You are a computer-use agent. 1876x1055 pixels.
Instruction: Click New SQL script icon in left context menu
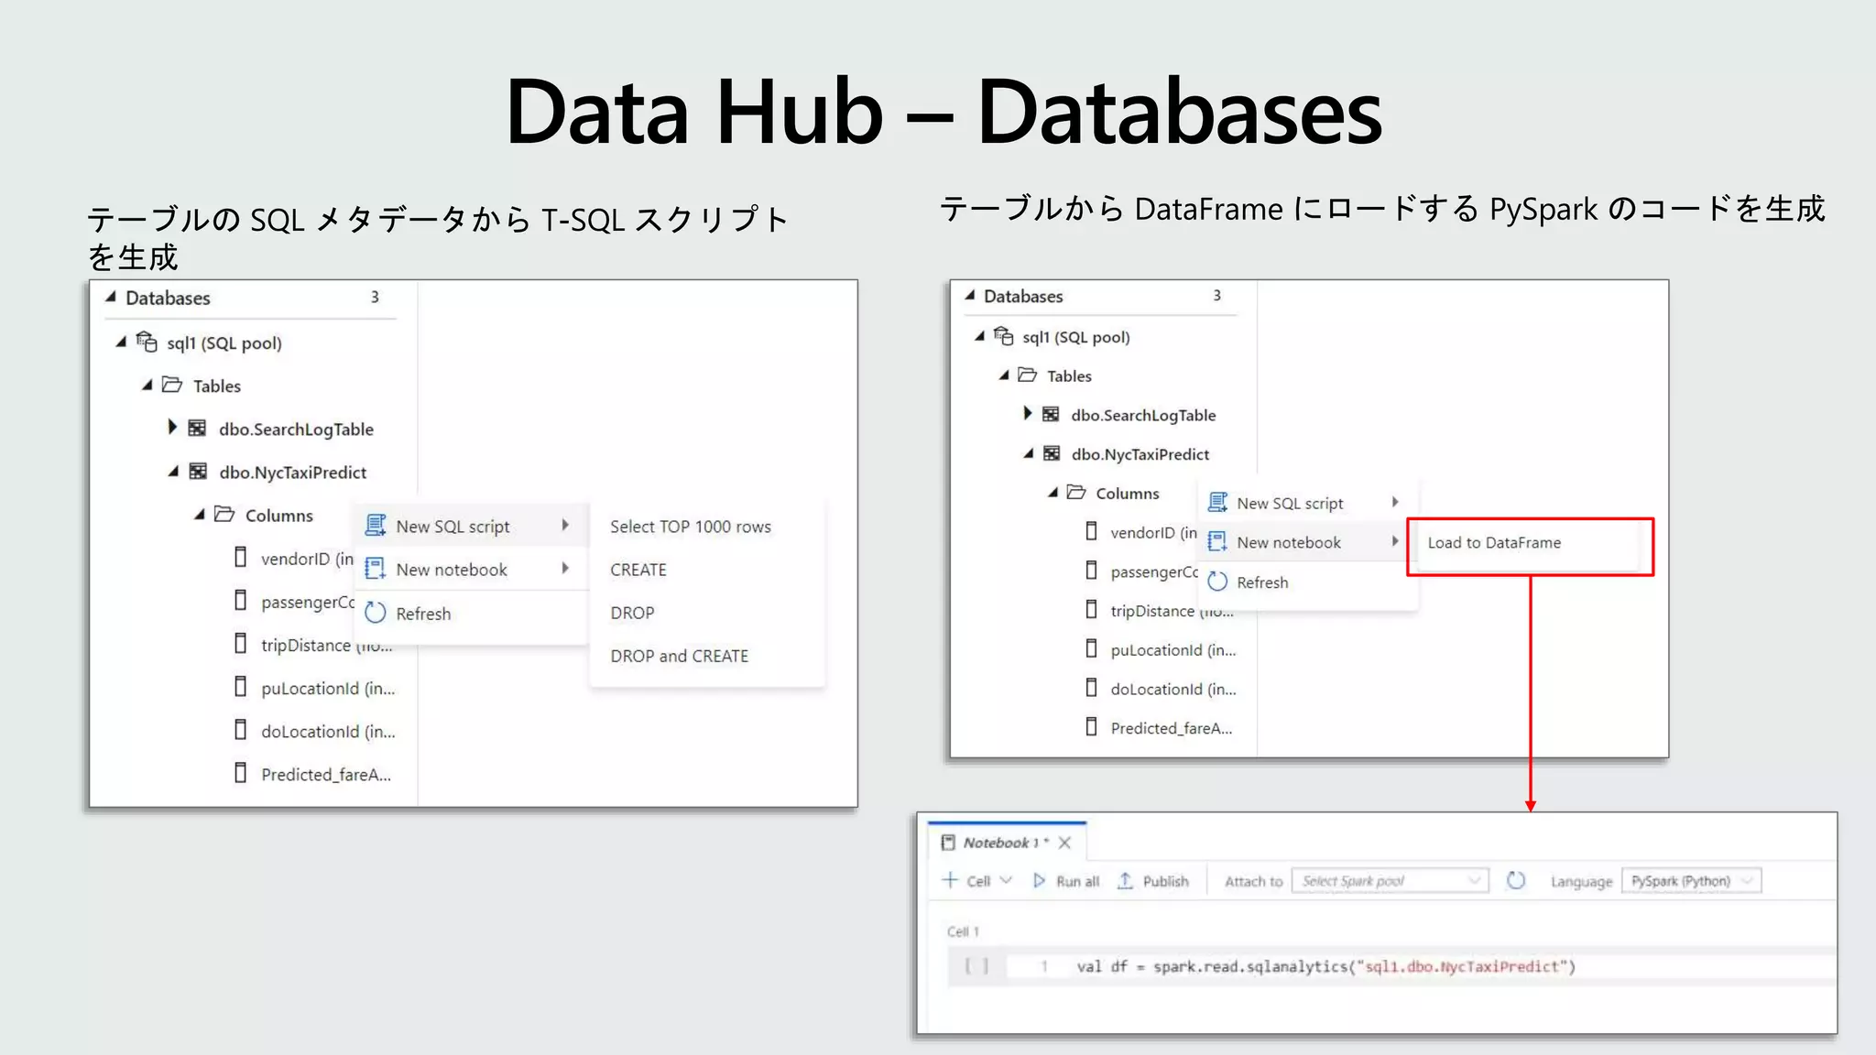376,525
